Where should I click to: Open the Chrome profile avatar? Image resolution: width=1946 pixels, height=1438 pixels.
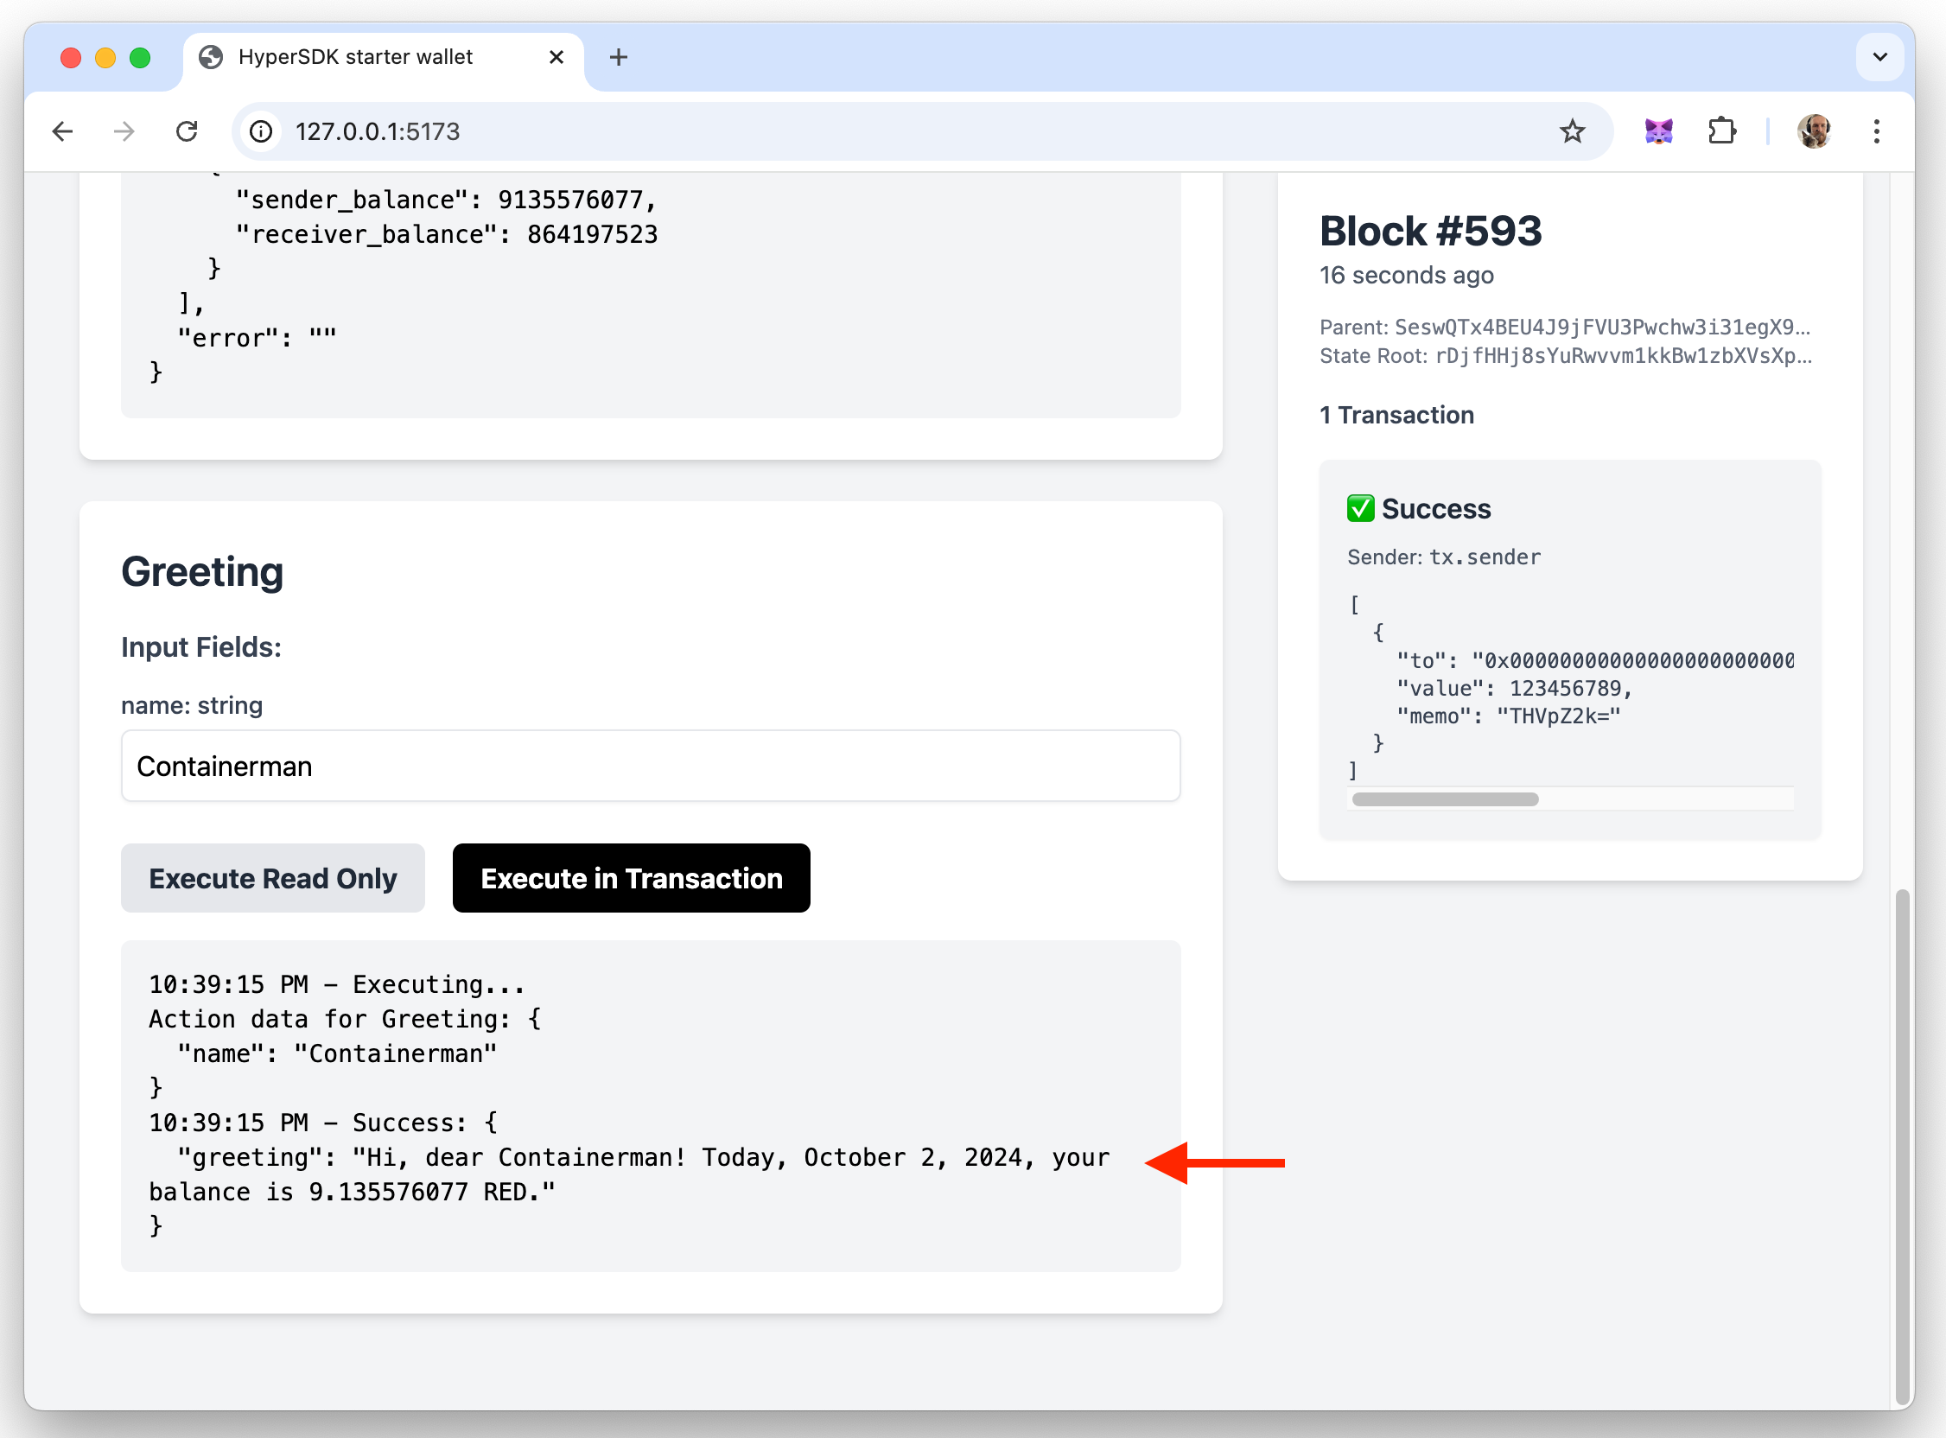[1815, 131]
